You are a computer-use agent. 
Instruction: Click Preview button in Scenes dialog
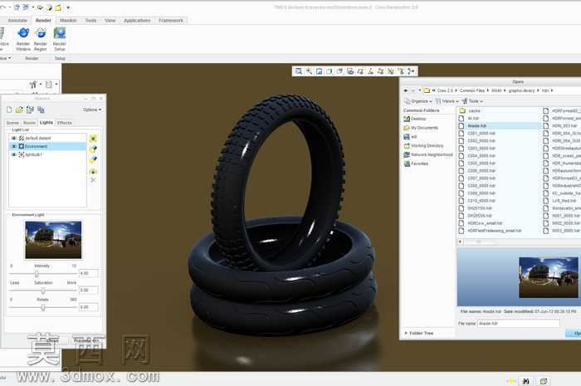86,340
